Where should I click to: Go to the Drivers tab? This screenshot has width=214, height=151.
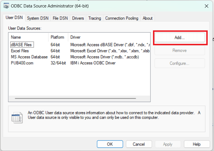(78, 18)
